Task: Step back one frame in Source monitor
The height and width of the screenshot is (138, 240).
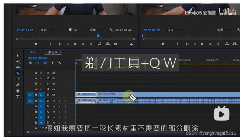Action: pyautogui.click(x=68, y=44)
